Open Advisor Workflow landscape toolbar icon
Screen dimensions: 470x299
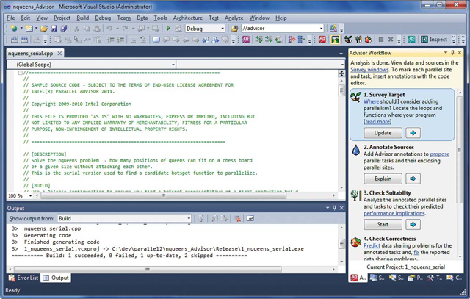(x=335, y=40)
